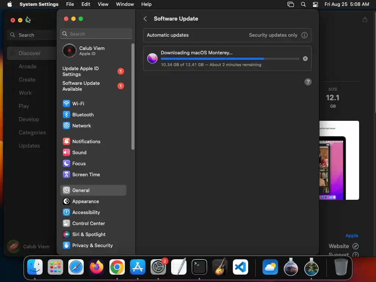Click the App Store share button
The width and height of the screenshot is (376, 282).
[x=365, y=19]
